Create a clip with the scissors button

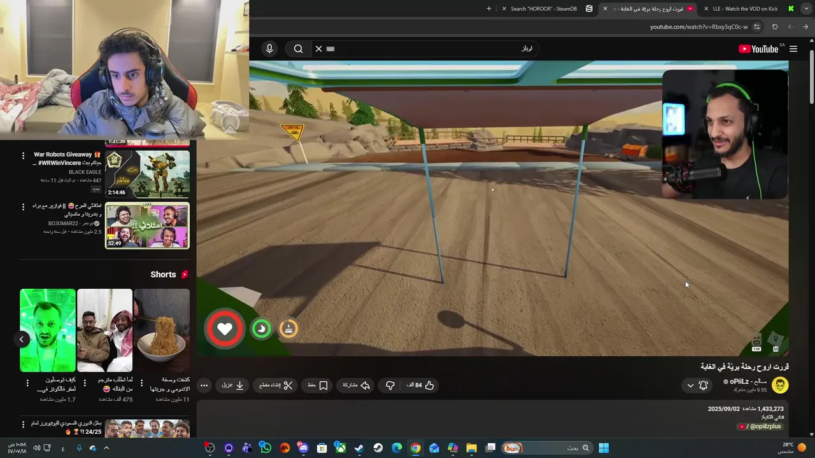276,385
